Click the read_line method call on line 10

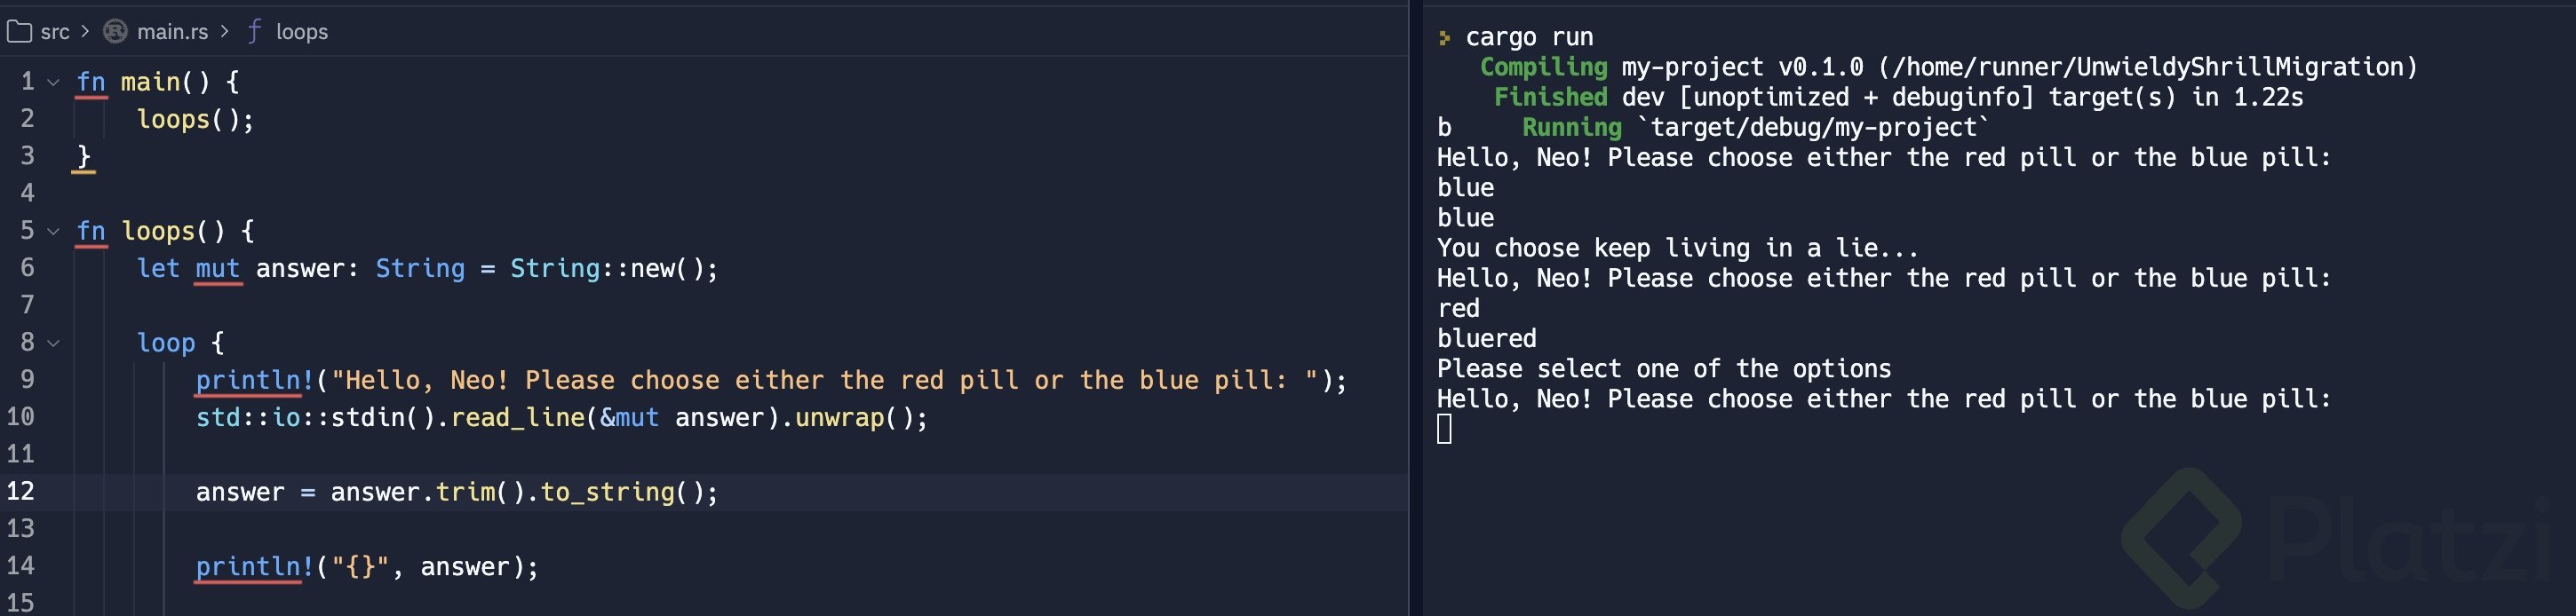(x=517, y=417)
